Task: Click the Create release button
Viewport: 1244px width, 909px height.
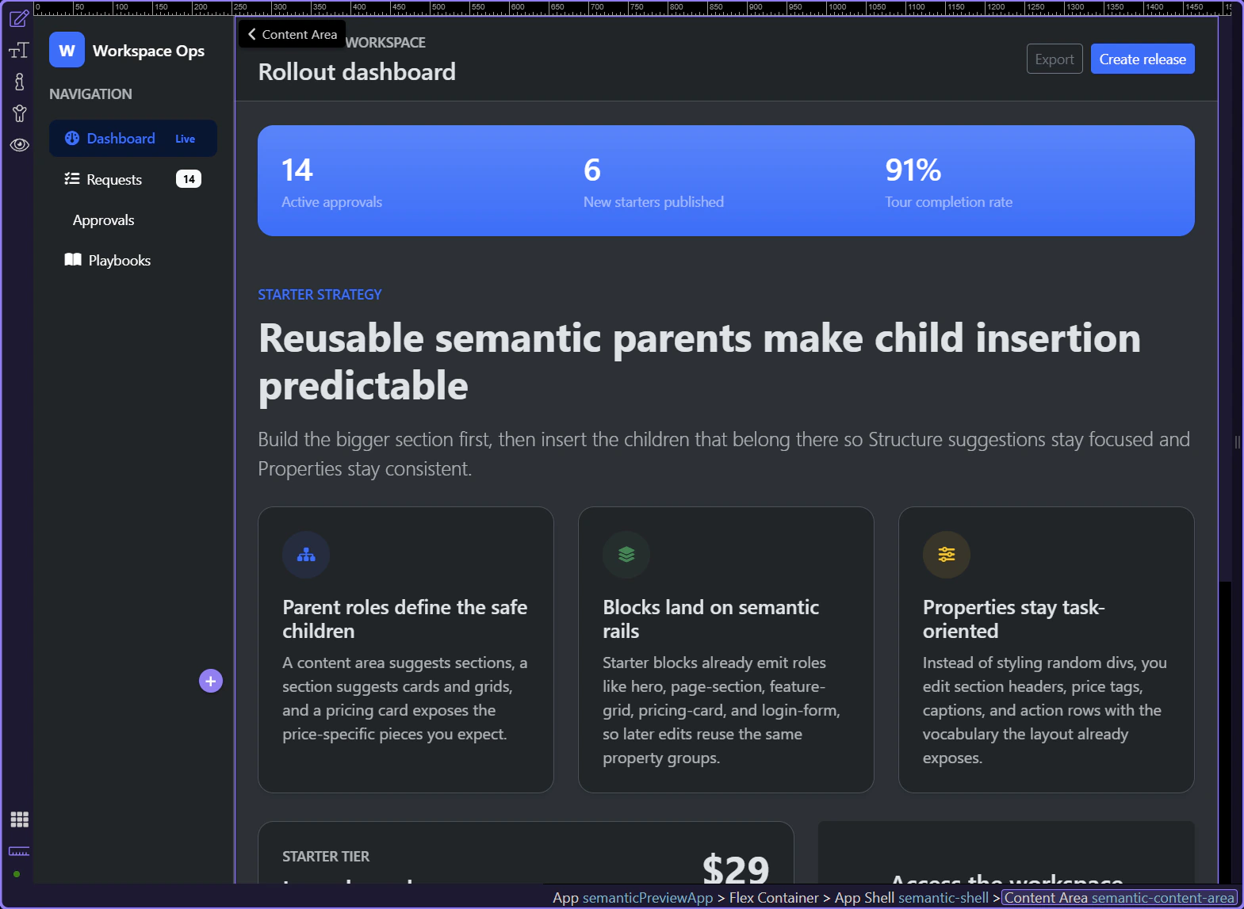Action: [1142, 59]
